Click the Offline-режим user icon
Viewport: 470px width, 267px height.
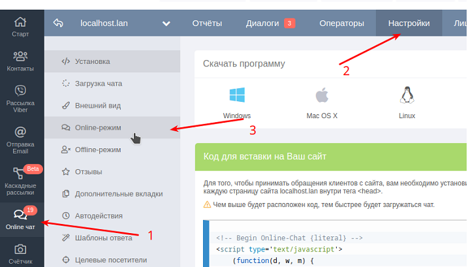[66, 149]
